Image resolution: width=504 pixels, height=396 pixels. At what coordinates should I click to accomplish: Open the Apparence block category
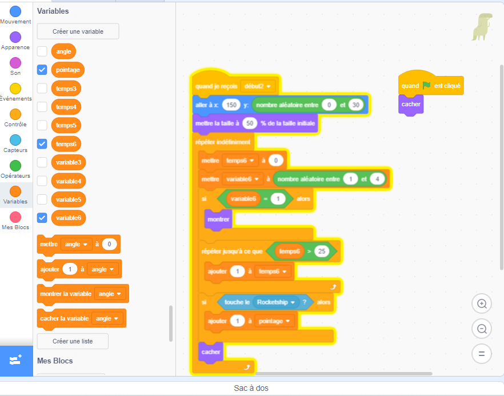point(15,41)
